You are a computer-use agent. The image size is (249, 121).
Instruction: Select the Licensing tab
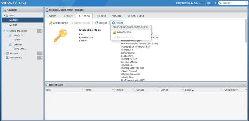[84, 16]
